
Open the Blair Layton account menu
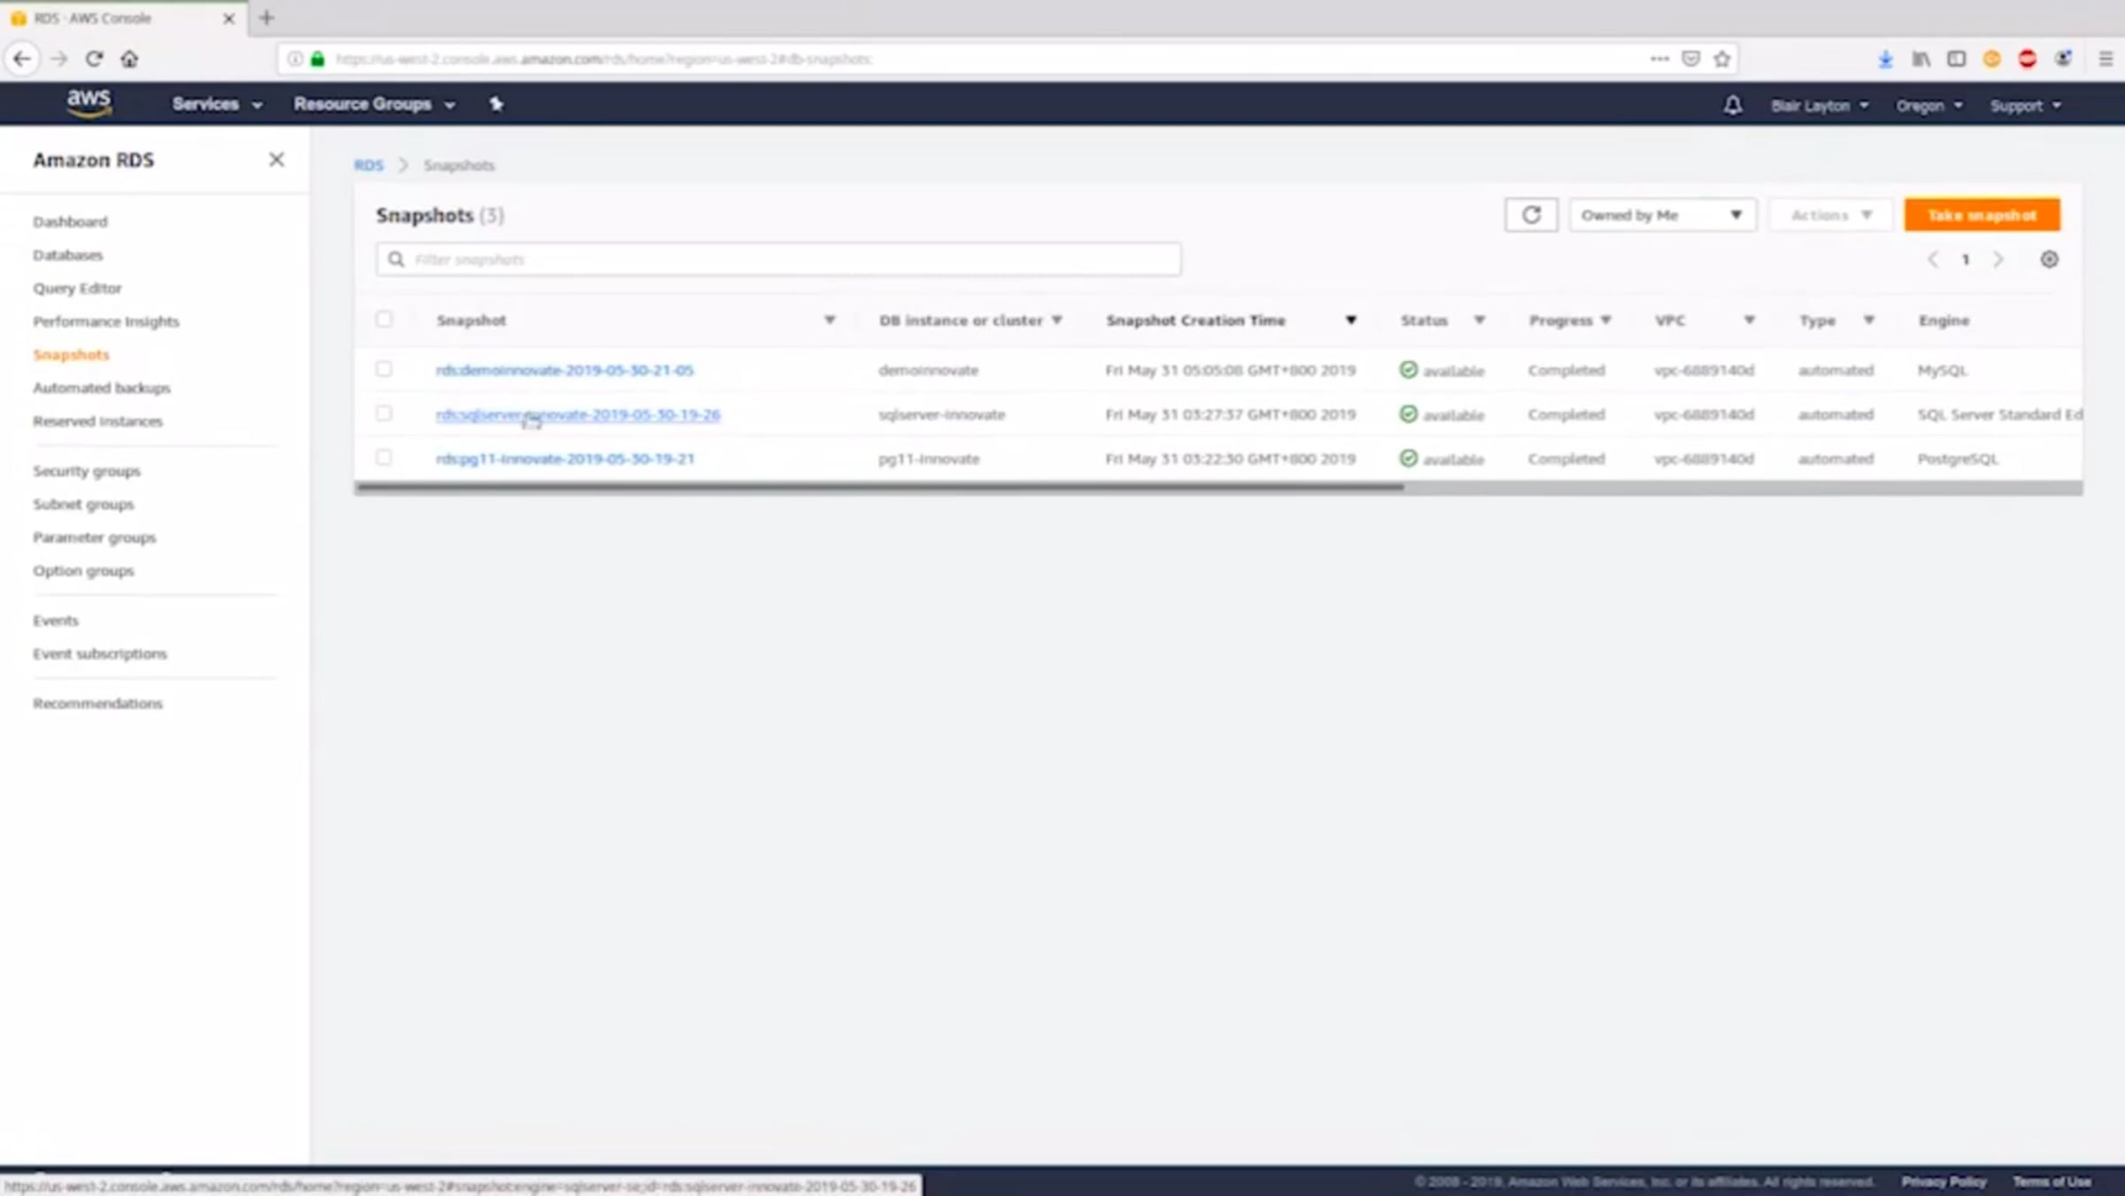click(1820, 105)
